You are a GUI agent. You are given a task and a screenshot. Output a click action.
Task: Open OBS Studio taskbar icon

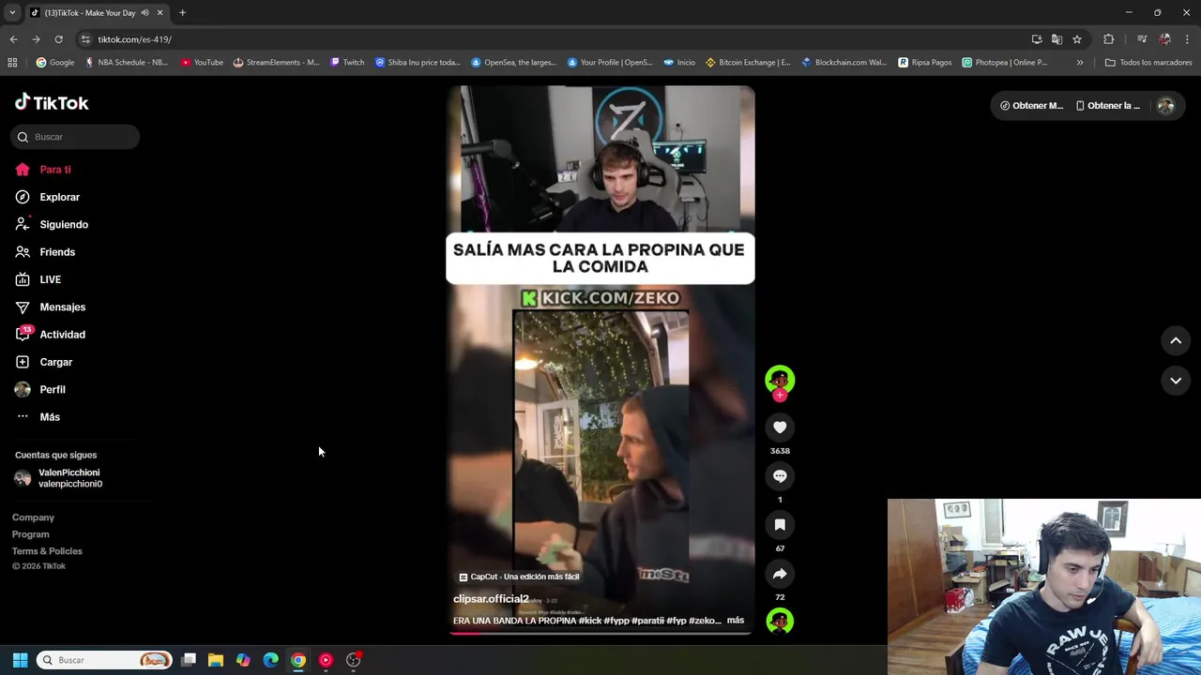click(353, 660)
